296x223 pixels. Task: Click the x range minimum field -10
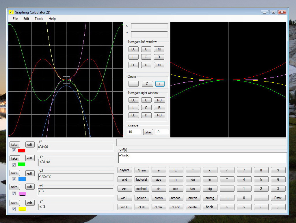click(x=134, y=132)
